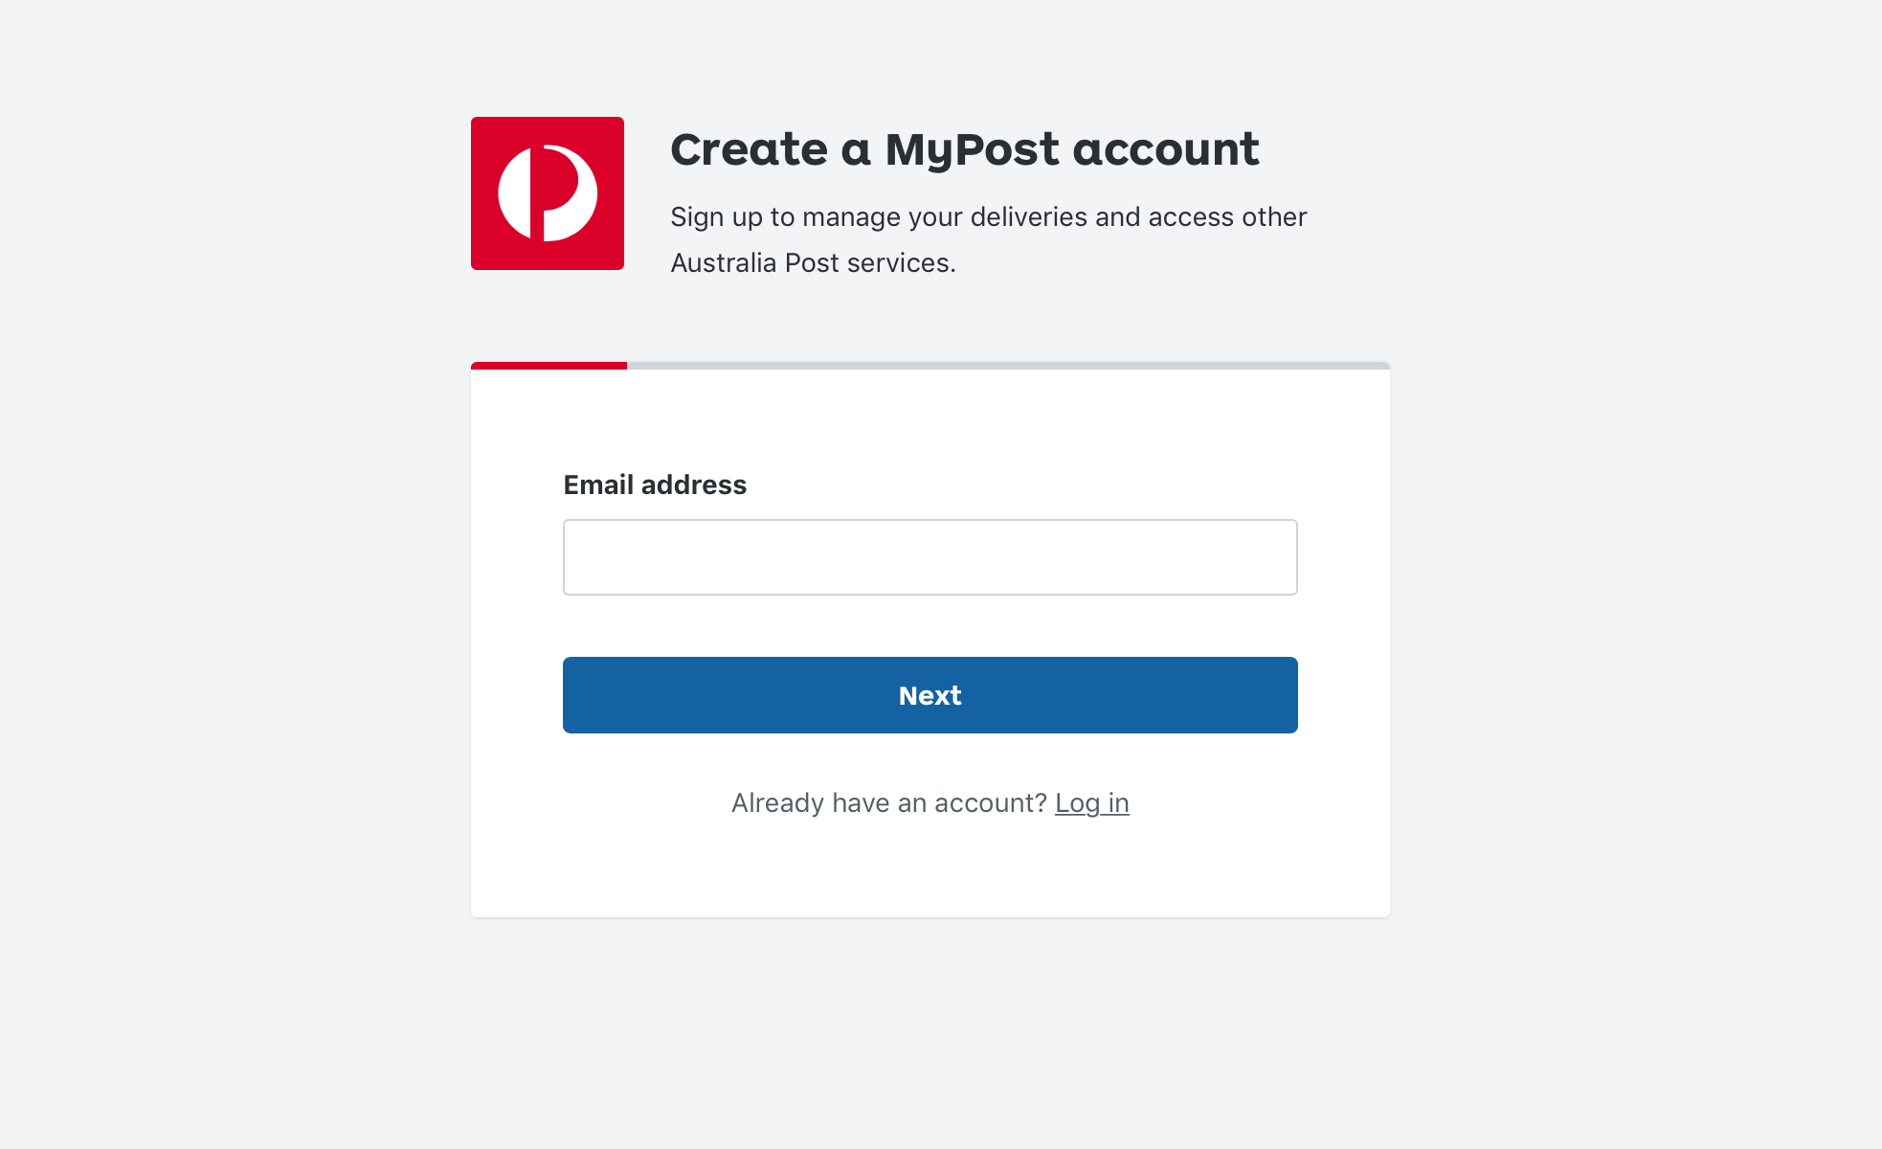The image size is (1882, 1149).
Task: Focus the Email address input field
Action: point(930,557)
